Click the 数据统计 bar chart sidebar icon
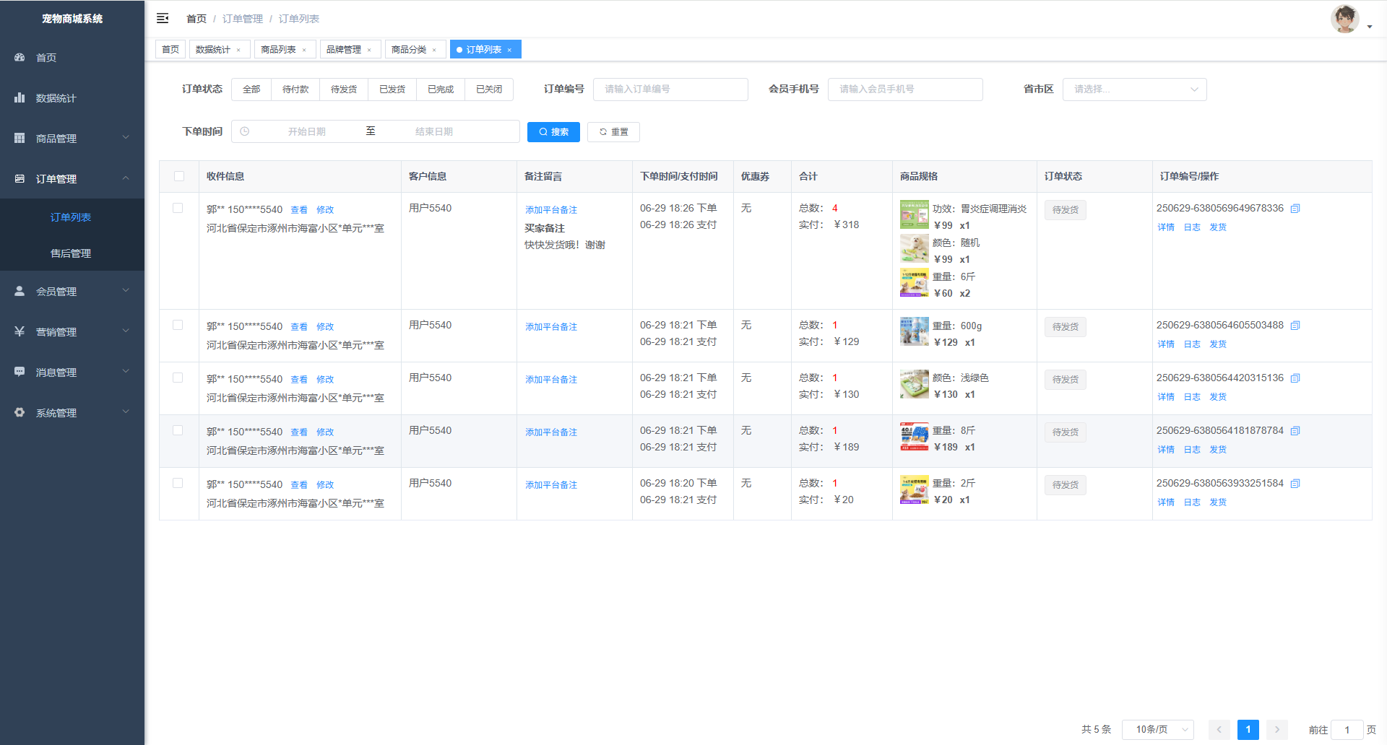Image resolution: width=1387 pixels, height=745 pixels. [20, 97]
